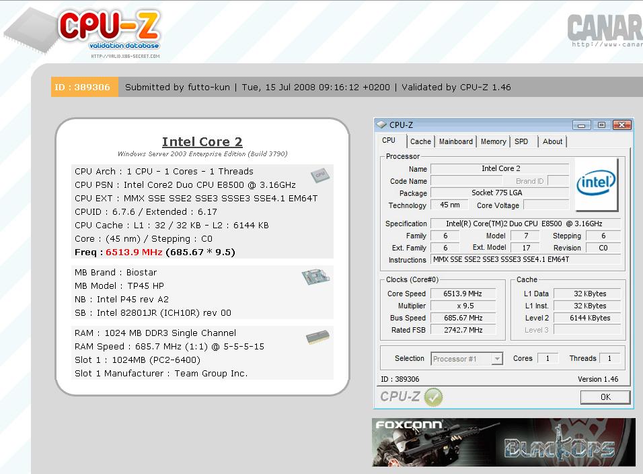This screenshot has height=474, width=643.
Task: Click the OK button
Action: [x=605, y=397]
